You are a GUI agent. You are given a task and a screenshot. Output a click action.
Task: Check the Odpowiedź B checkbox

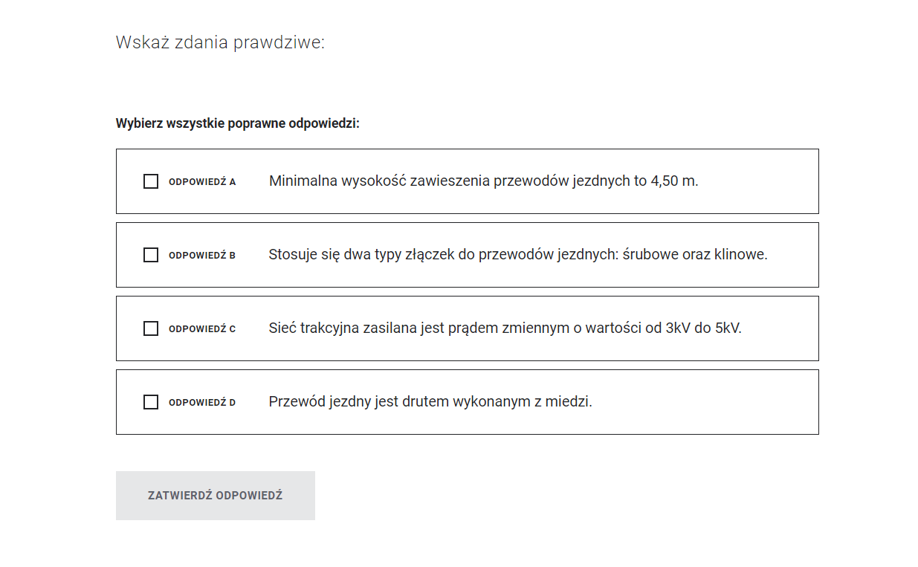151,254
